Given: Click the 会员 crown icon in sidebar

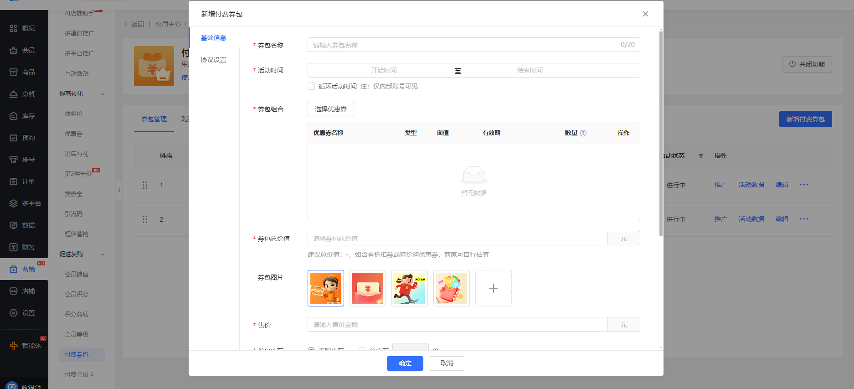Looking at the screenshot, I should (x=14, y=50).
